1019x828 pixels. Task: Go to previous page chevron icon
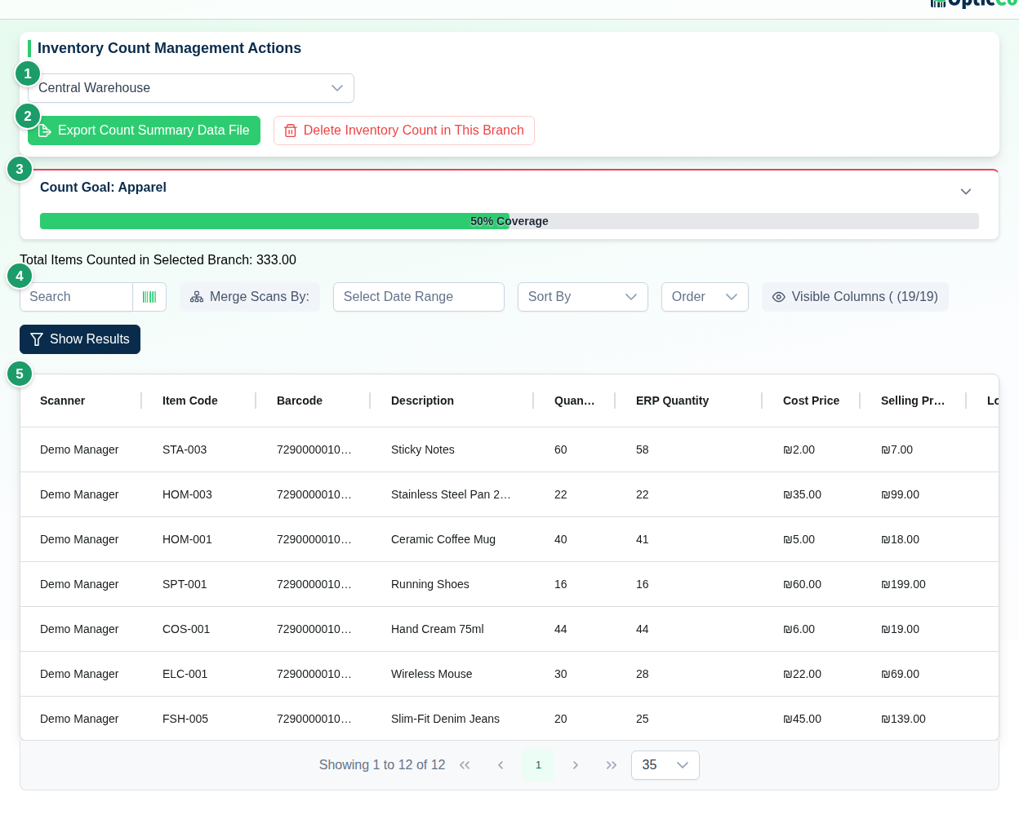[x=501, y=765]
